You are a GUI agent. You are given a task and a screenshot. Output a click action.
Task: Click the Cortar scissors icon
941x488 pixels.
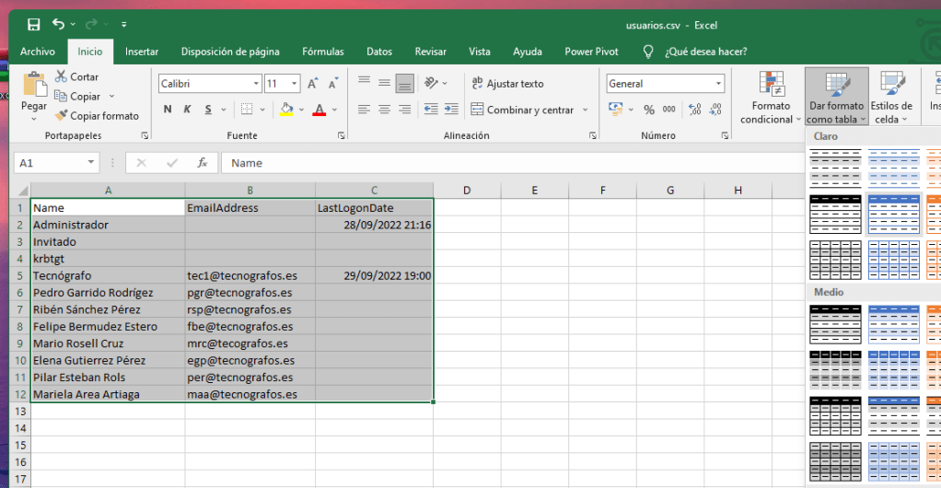tap(62, 77)
